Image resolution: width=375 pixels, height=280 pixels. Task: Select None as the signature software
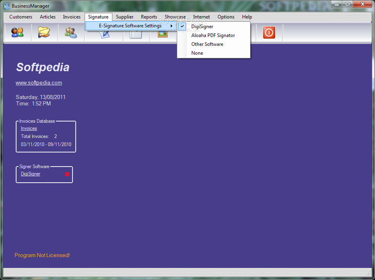coord(213,53)
